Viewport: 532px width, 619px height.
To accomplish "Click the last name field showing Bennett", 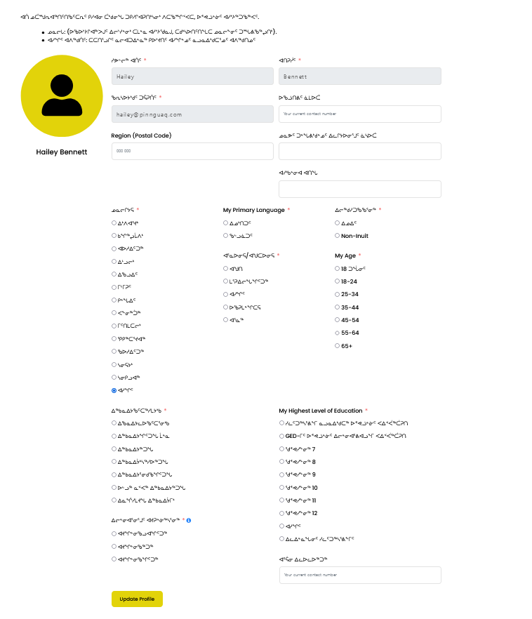I will click(x=360, y=76).
